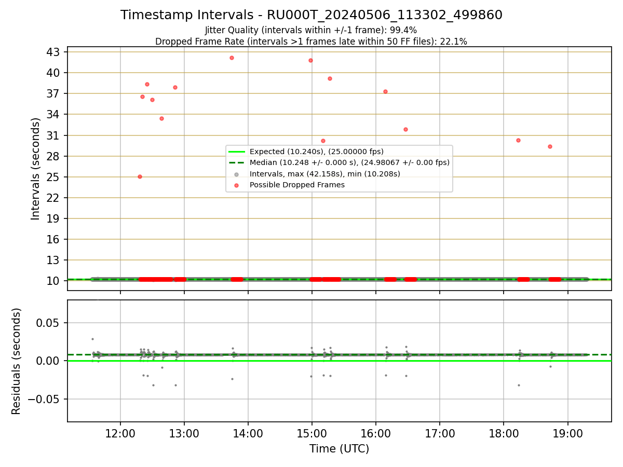Click the red point near 37 seconds after 16:00
This screenshot has height=467, width=623.
[385, 91]
